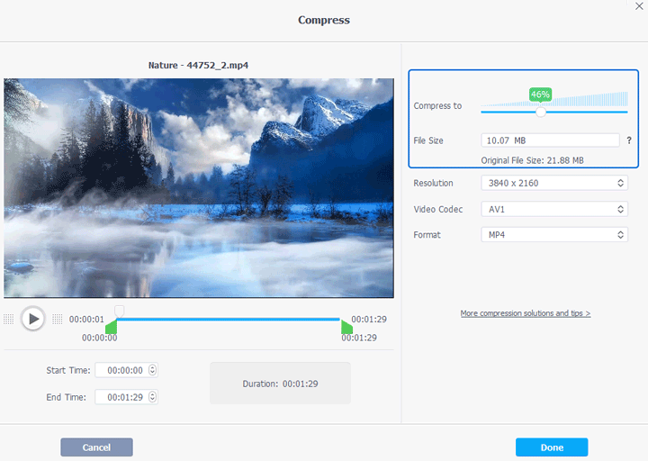Click the Start Time stepper arrows

pos(152,370)
